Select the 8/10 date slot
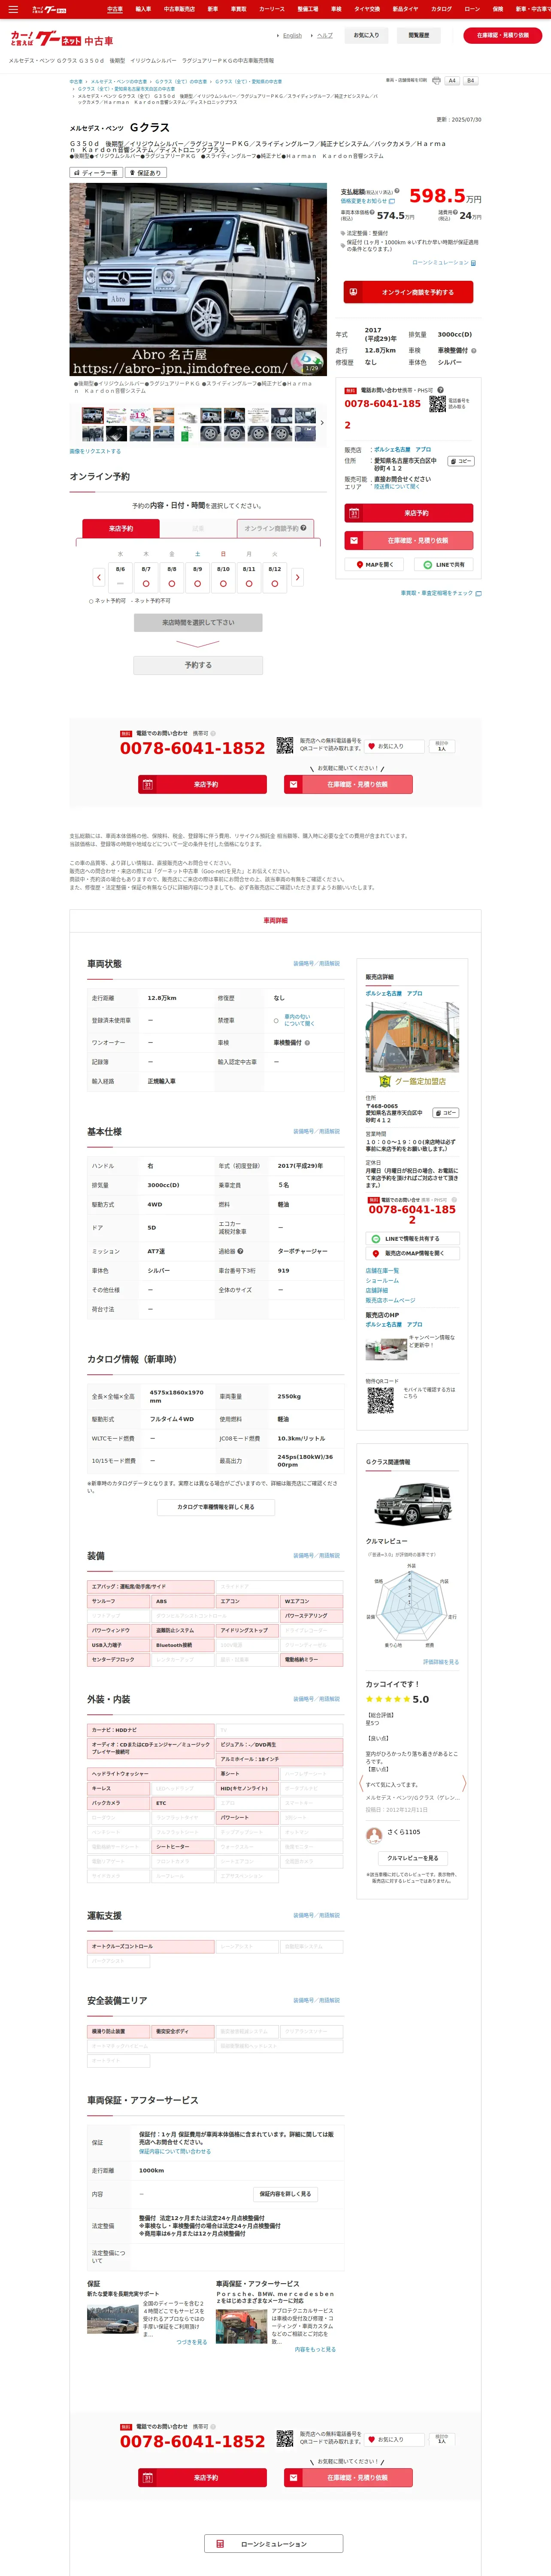Viewport: 551px width, 2576px height. pos(223,577)
